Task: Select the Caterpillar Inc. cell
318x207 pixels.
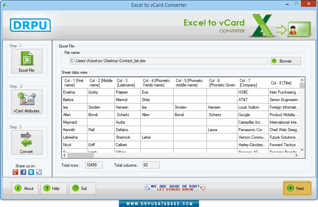Action: click(253, 122)
